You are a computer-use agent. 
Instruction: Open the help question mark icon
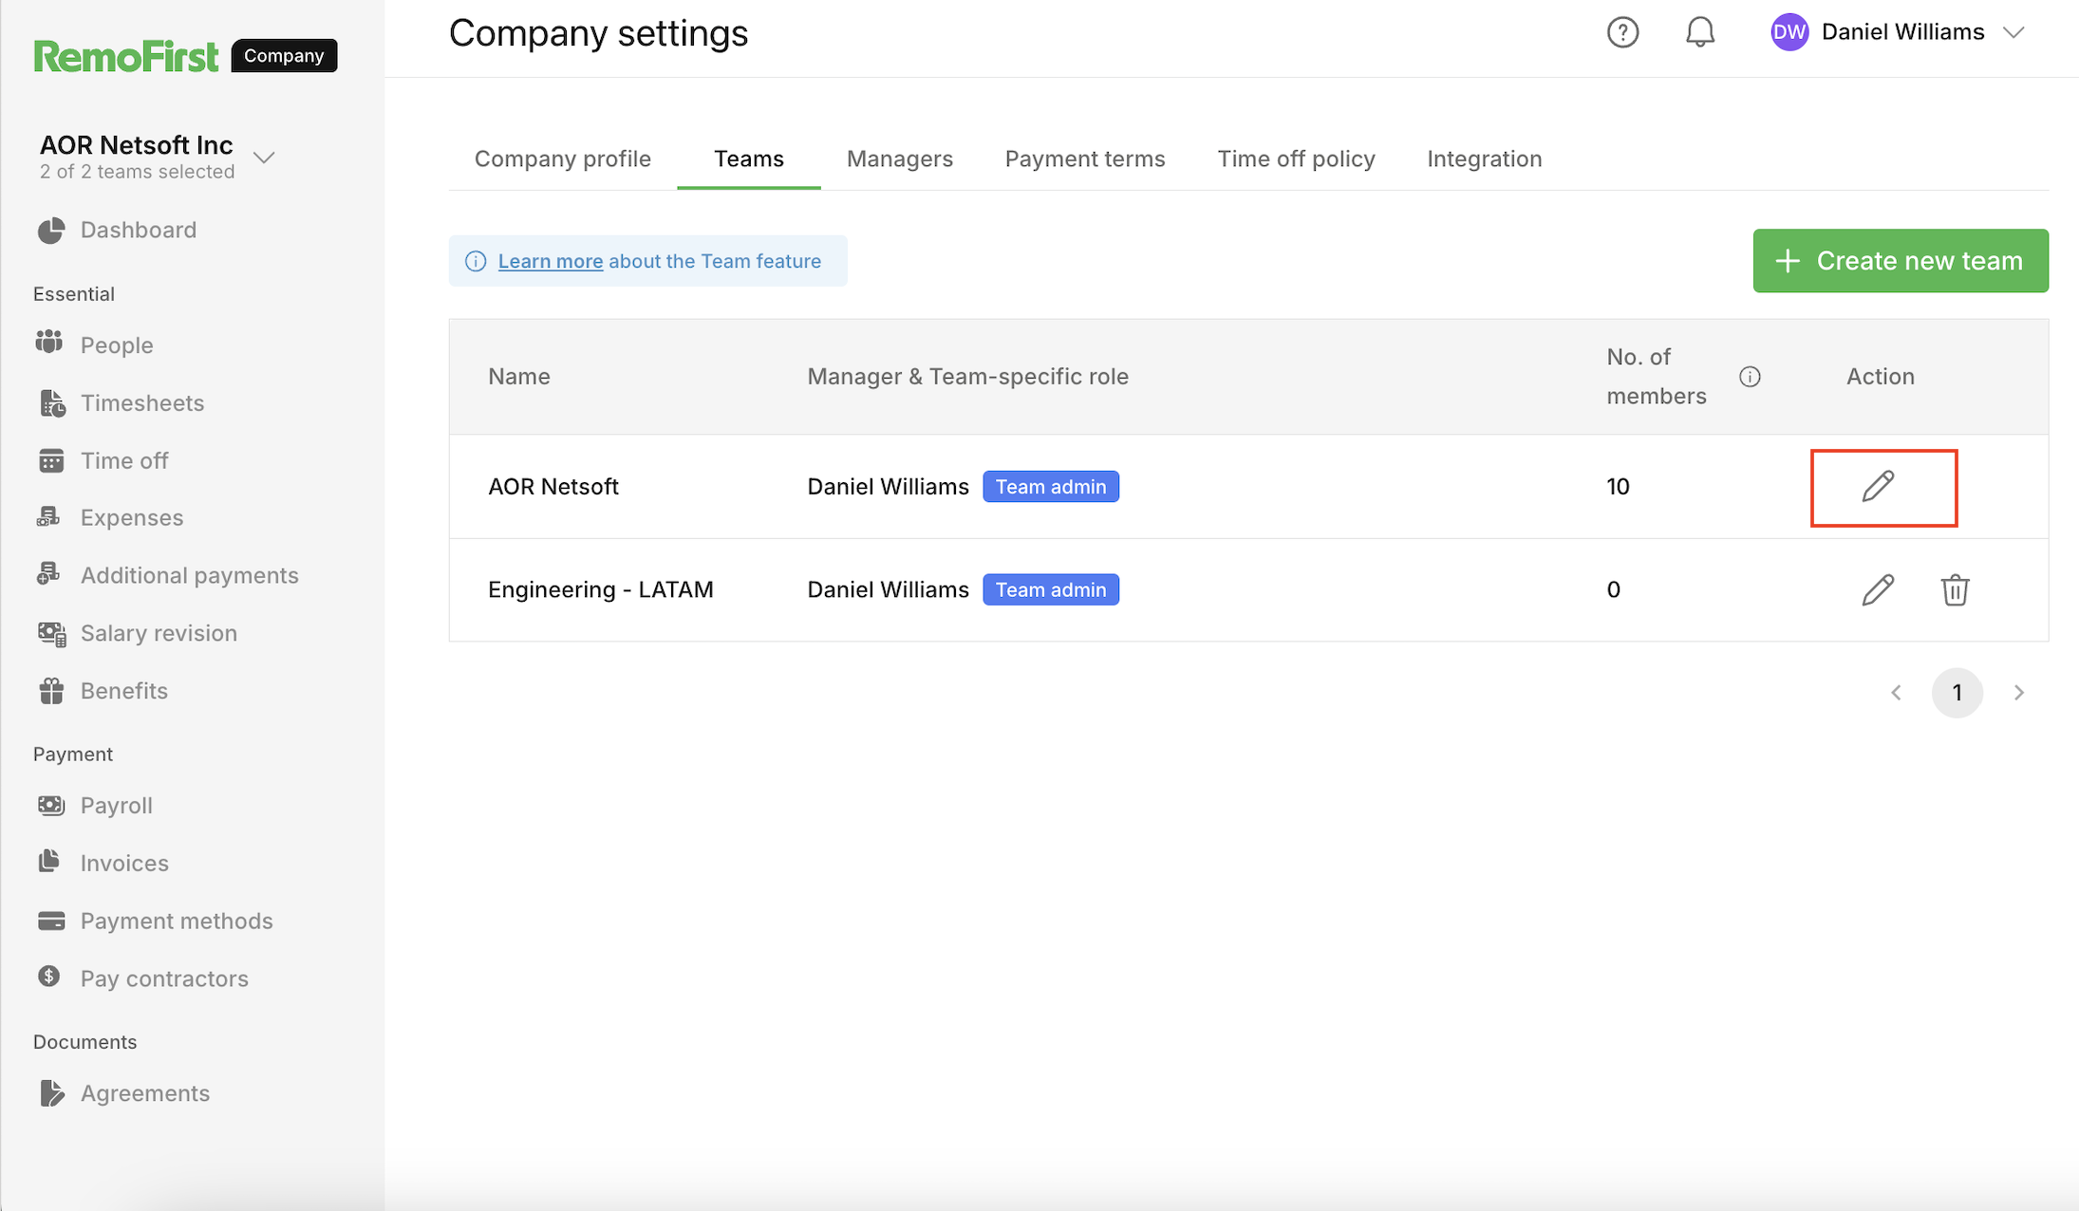tap(1622, 32)
